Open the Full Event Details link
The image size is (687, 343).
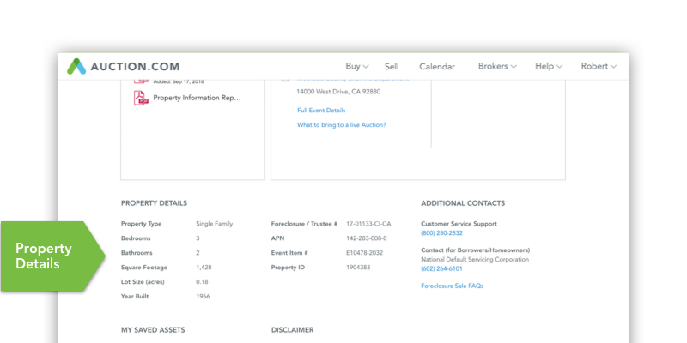[321, 111]
